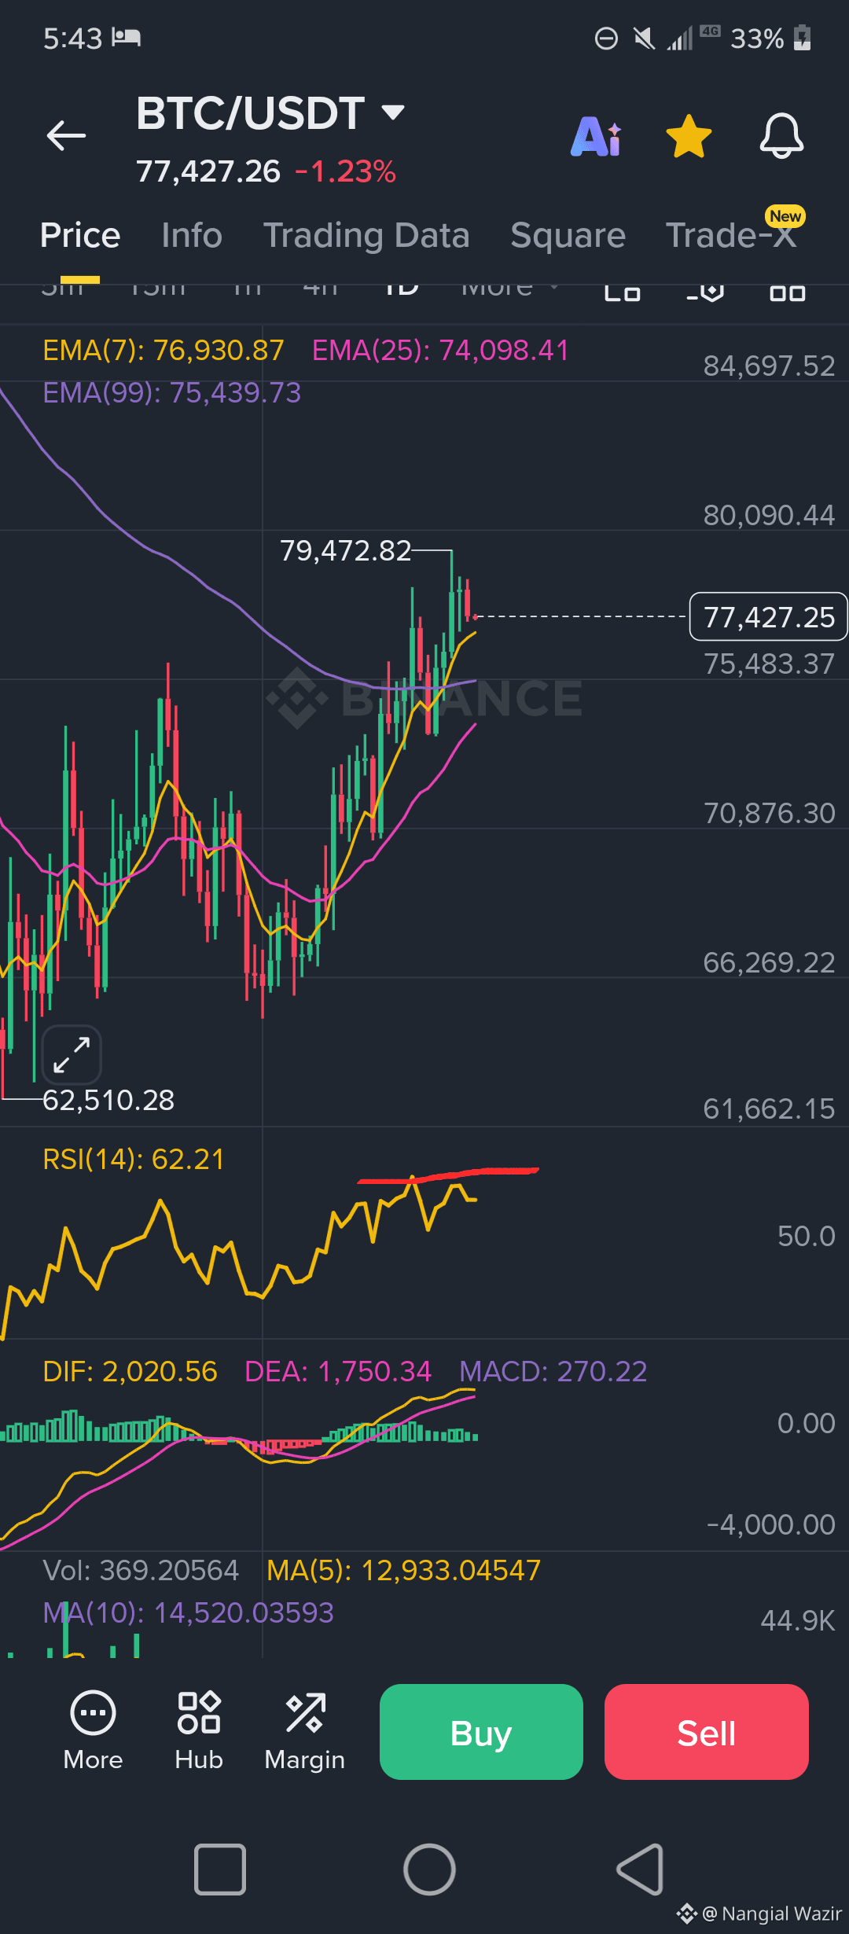The width and height of the screenshot is (849, 1934).
Task: Tap the 80,090.44 axis value
Action: 769,516
